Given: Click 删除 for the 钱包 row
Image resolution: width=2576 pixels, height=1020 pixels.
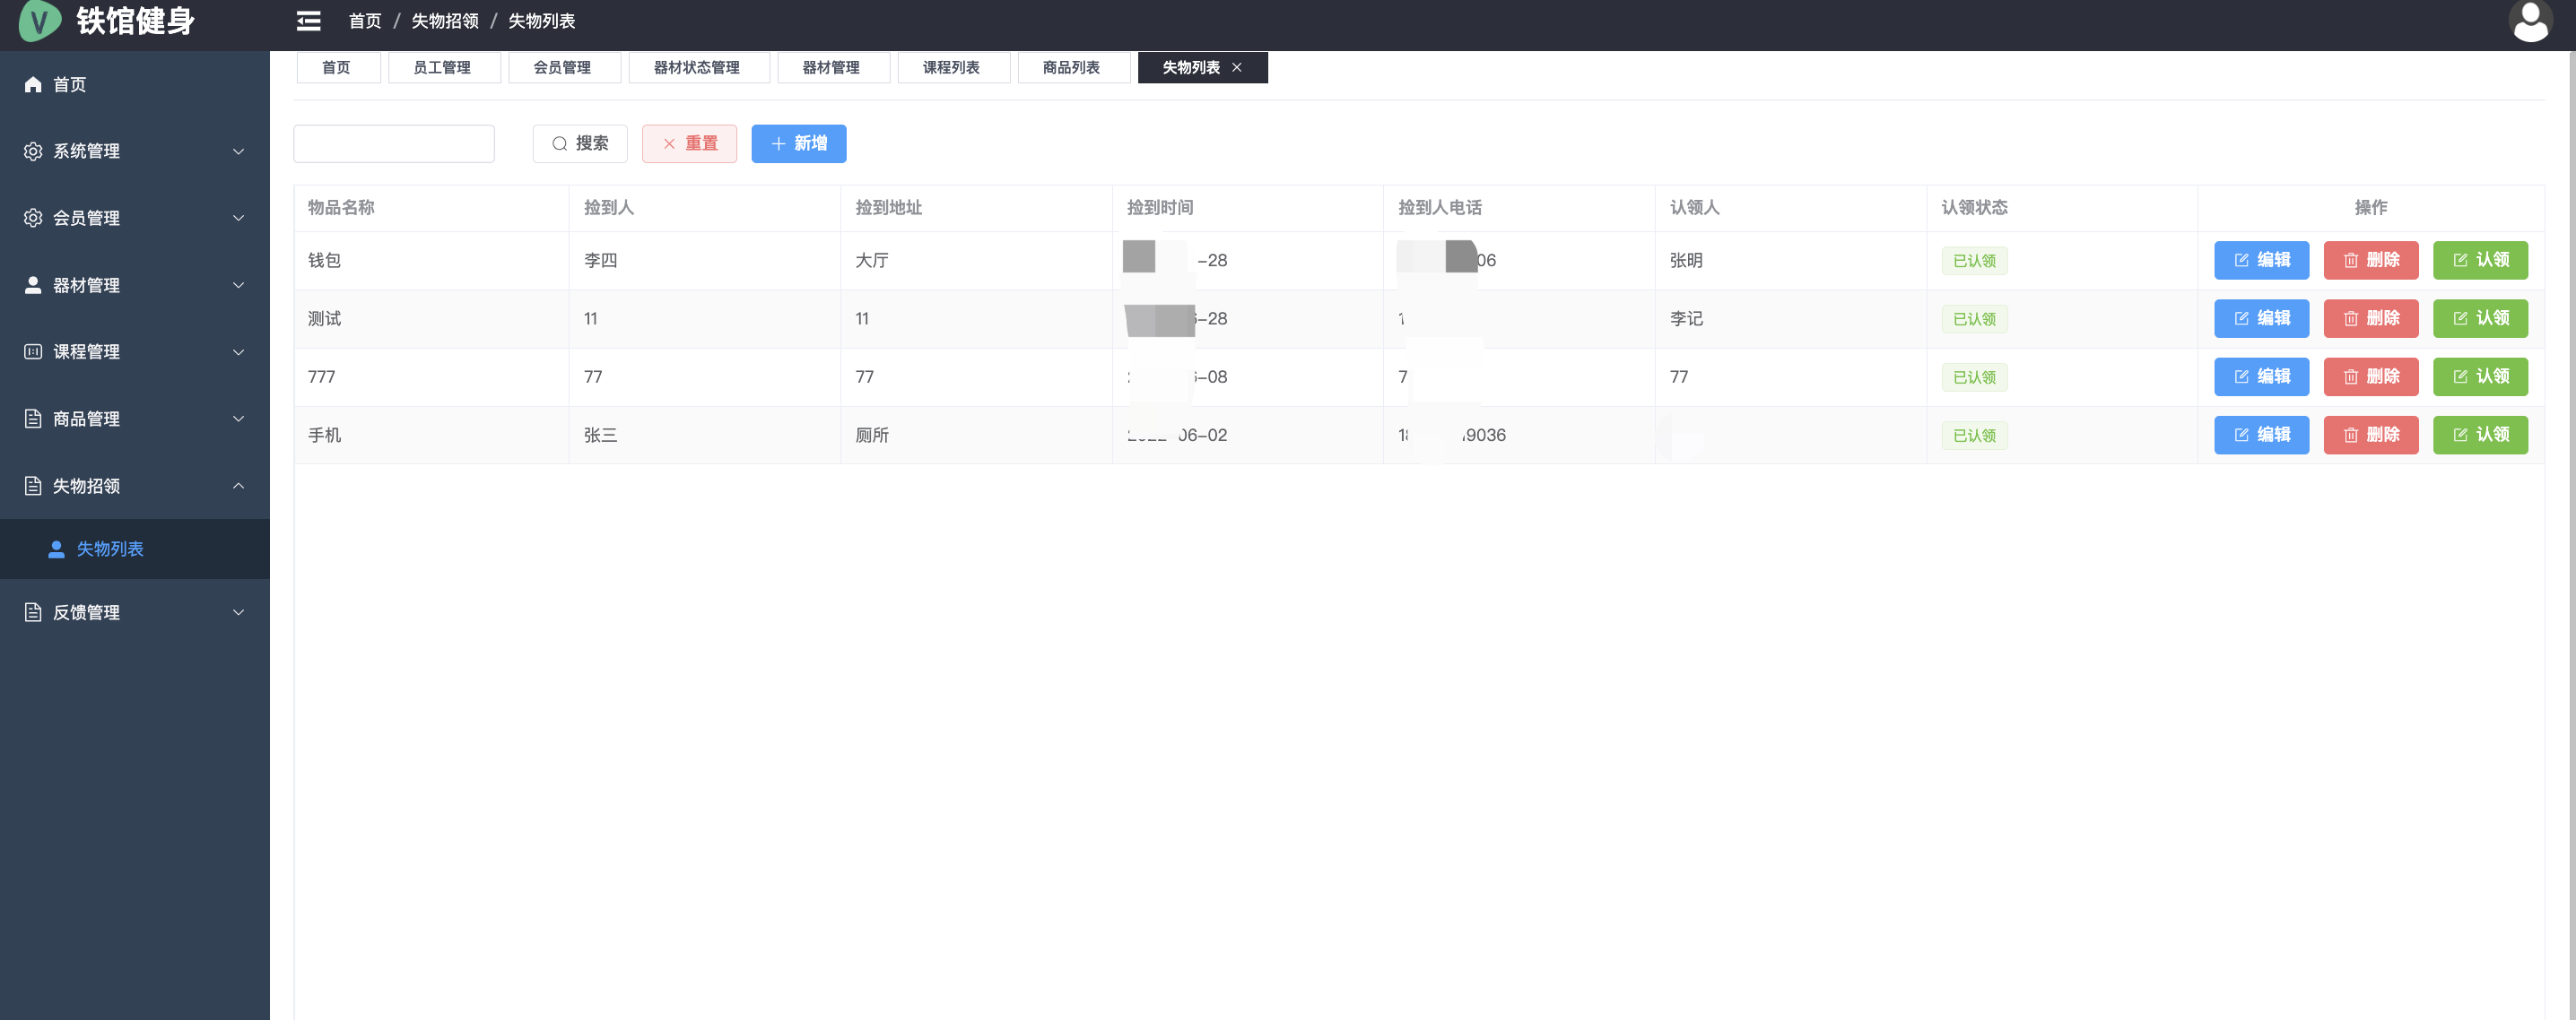Looking at the screenshot, I should point(2370,261).
